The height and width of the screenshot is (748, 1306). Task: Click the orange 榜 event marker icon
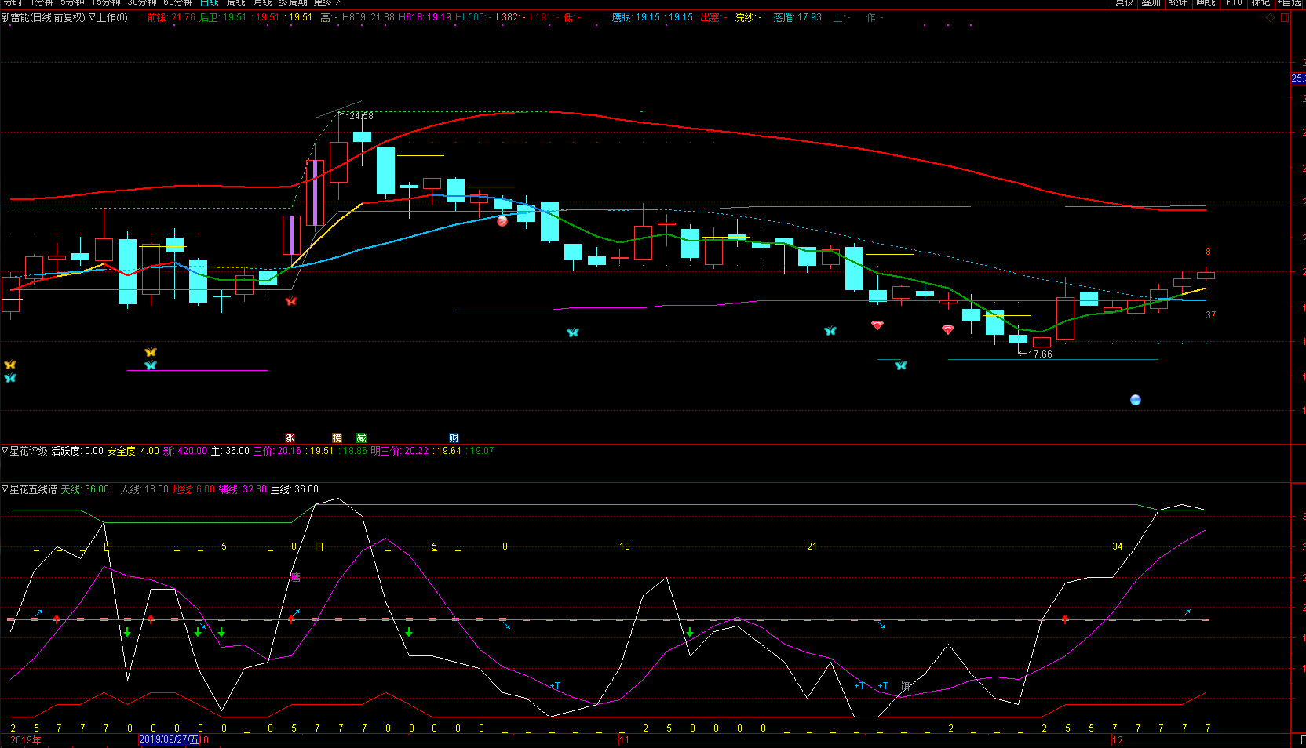[x=337, y=438]
